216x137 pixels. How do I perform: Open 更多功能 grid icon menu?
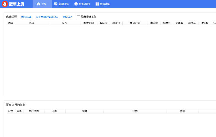click(x=103, y=4)
